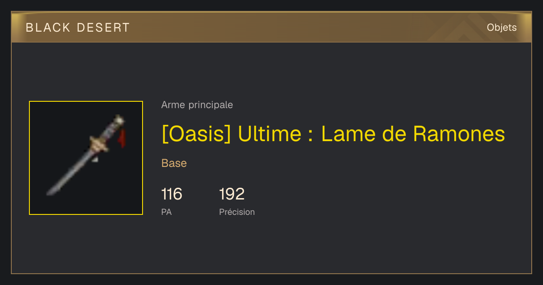Select the Arme principale category label
The width and height of the screenshot is (543, 285).
point(197,105)
